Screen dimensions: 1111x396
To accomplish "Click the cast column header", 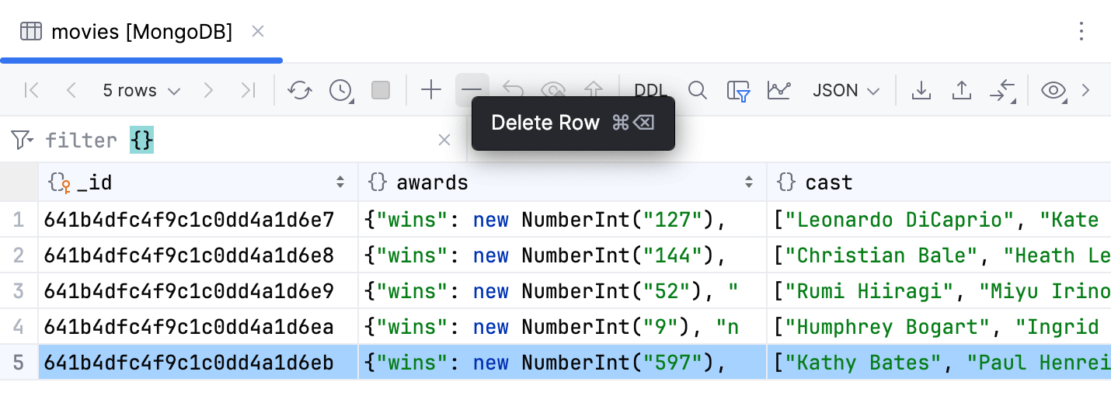I will click(939, 182).
